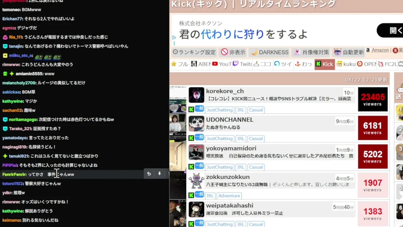Open yokoyamamidori's avatar image
The height and width of the screenshot is (227, 403).
coord(196,152)
